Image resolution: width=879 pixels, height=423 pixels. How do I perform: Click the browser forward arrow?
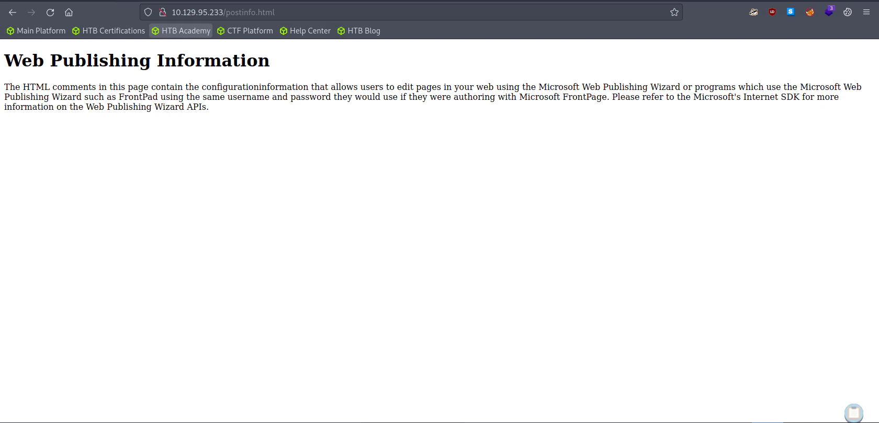coord(31,12)
